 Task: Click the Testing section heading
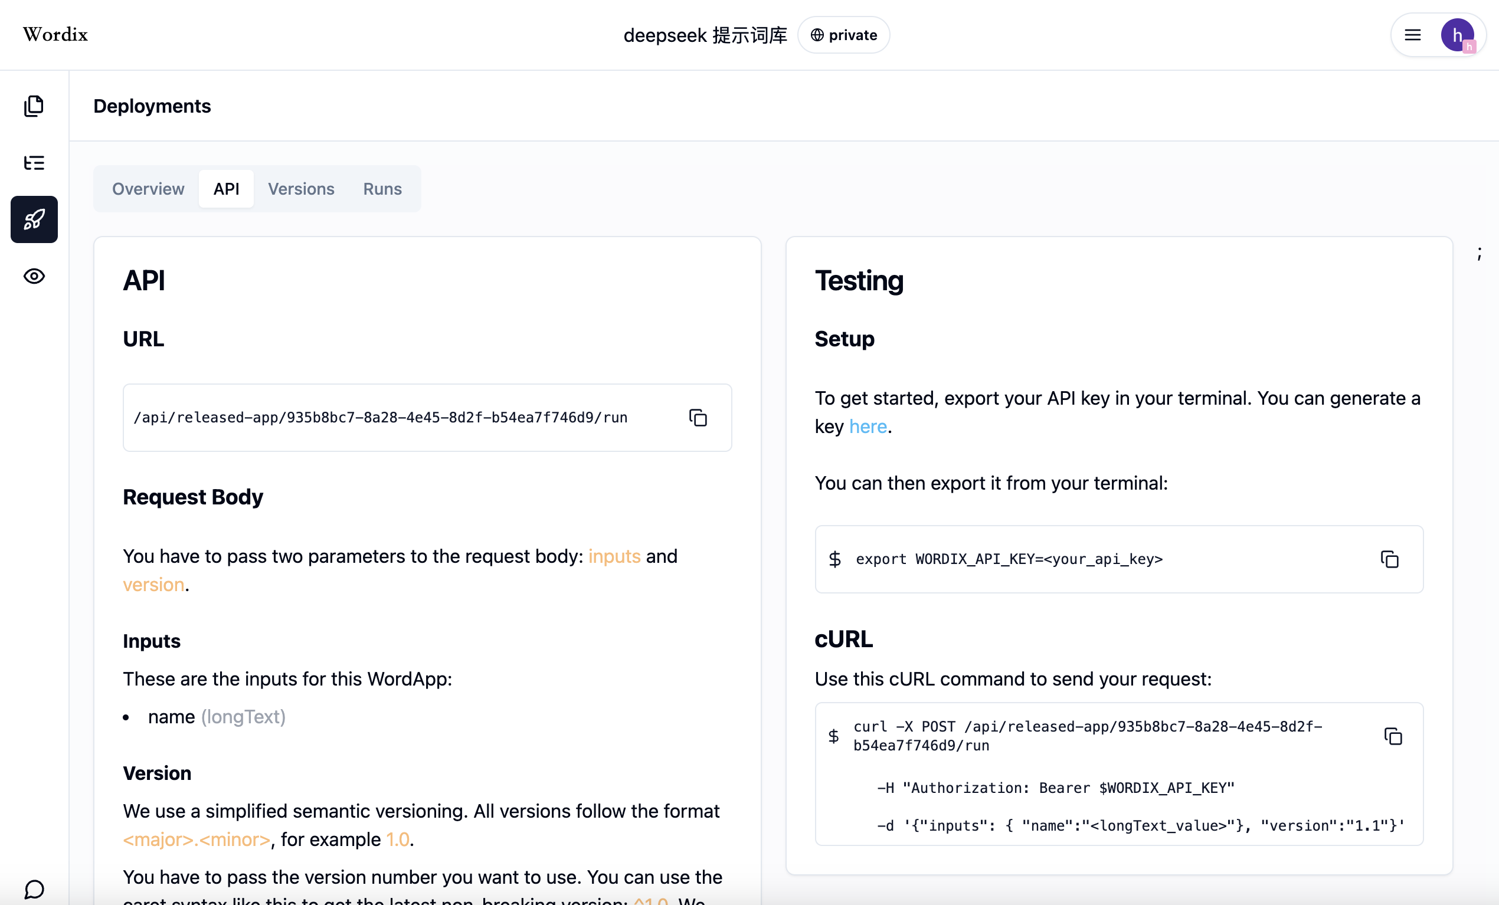click(859, 281)
